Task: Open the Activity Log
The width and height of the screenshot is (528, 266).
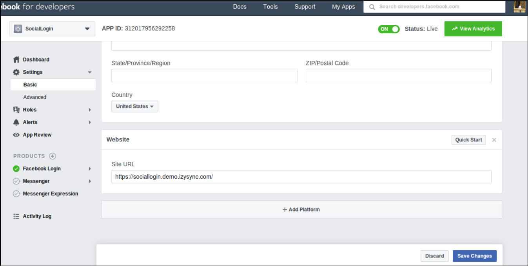Action: [x=37, y=216]
